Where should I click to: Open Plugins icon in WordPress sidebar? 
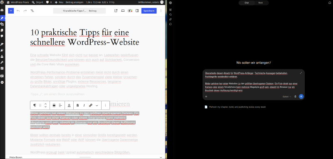pos(2,50)
